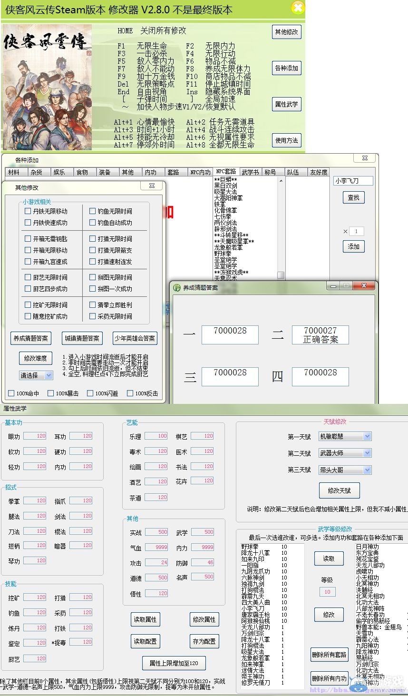Enable 钓鱼无限时间 checkbox
The width and height of the screenshot is (408, 696).
pos(111,211)
